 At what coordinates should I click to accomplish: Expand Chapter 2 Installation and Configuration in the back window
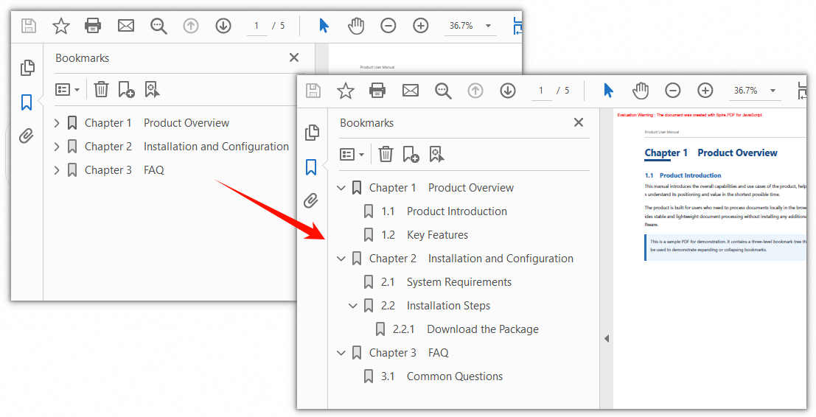[x=57, y=147]
